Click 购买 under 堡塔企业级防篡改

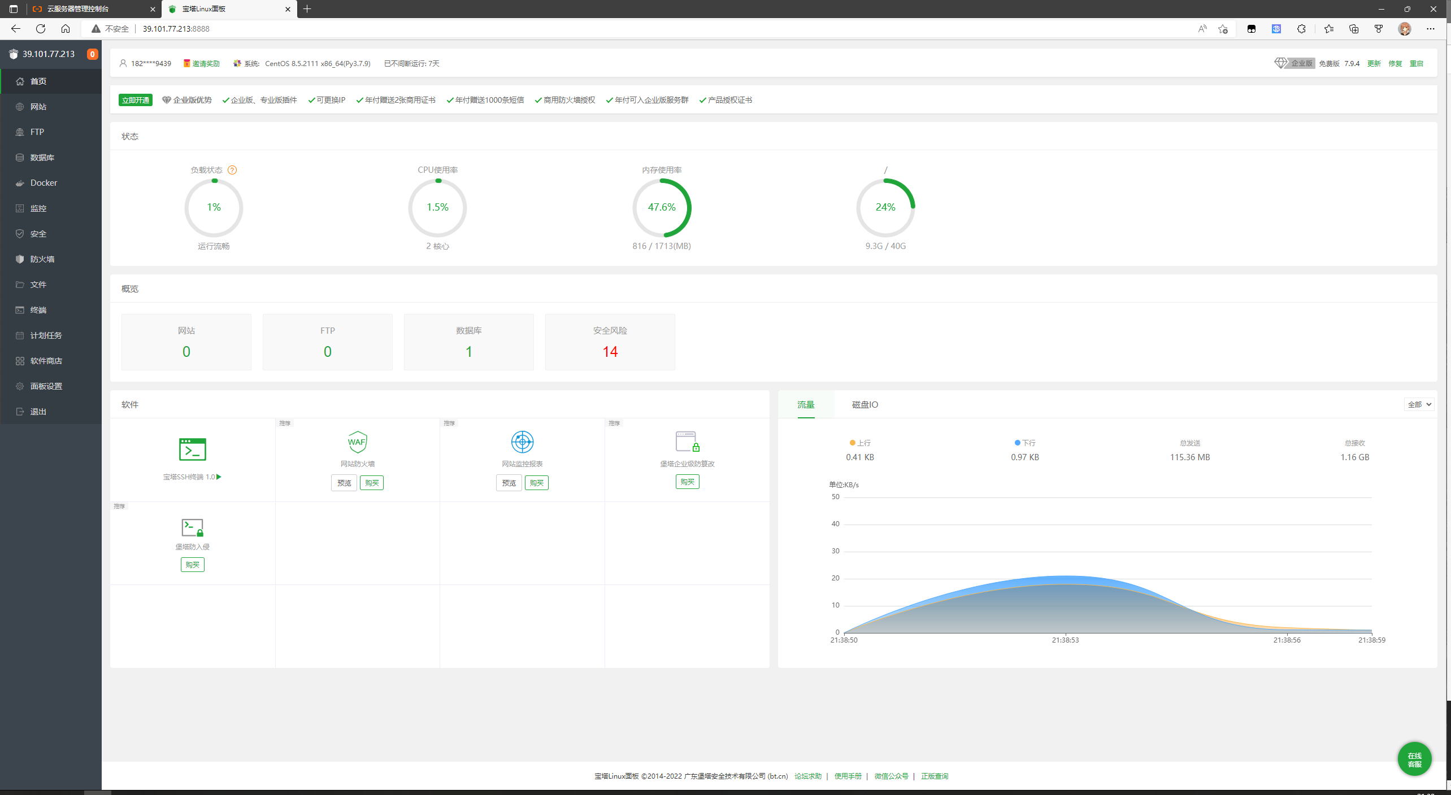pos(688,482)
